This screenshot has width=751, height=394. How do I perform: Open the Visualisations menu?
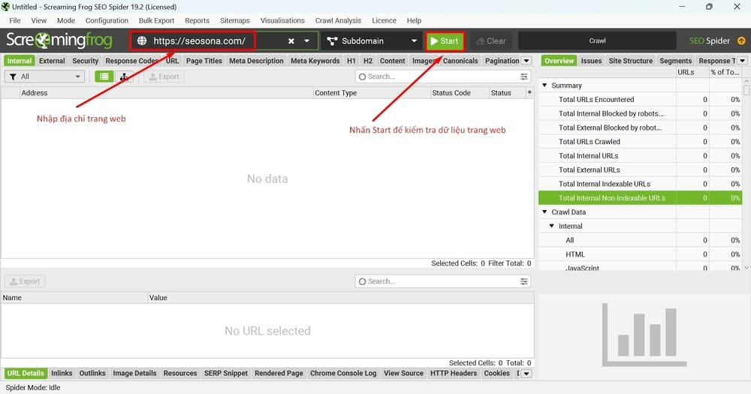click(282, 20)
